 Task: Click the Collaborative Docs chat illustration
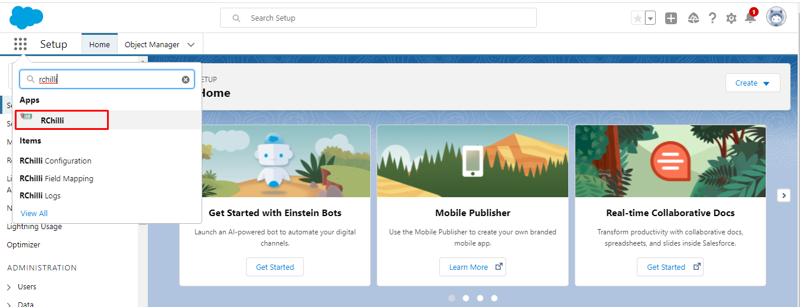click(x=671, y=161)
